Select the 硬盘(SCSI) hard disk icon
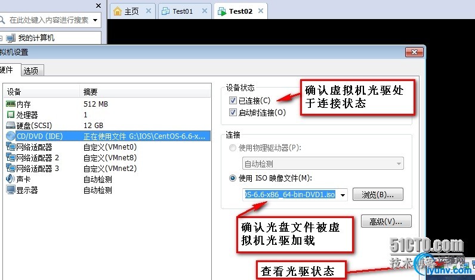Image resolution: width=475 pixels, height=280 pixels. (11, 125)
